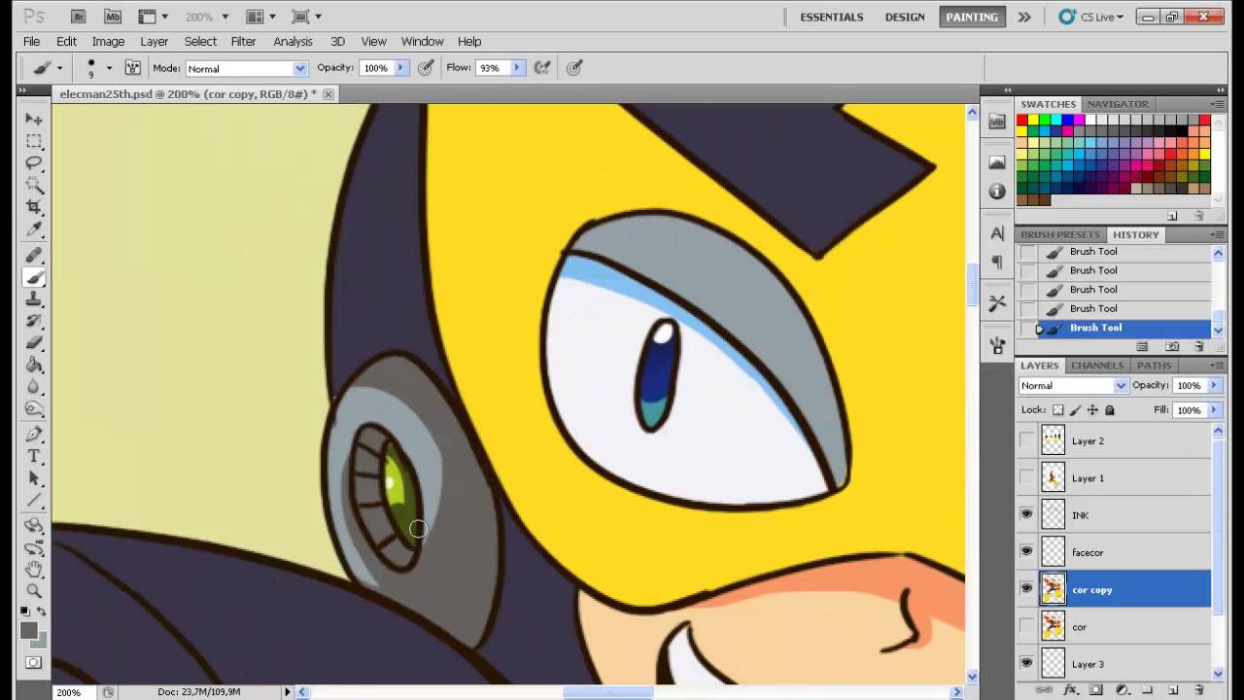Click the foreground color box
Viewport: 1244px width, 700px height.
click(x=29, y=631)
